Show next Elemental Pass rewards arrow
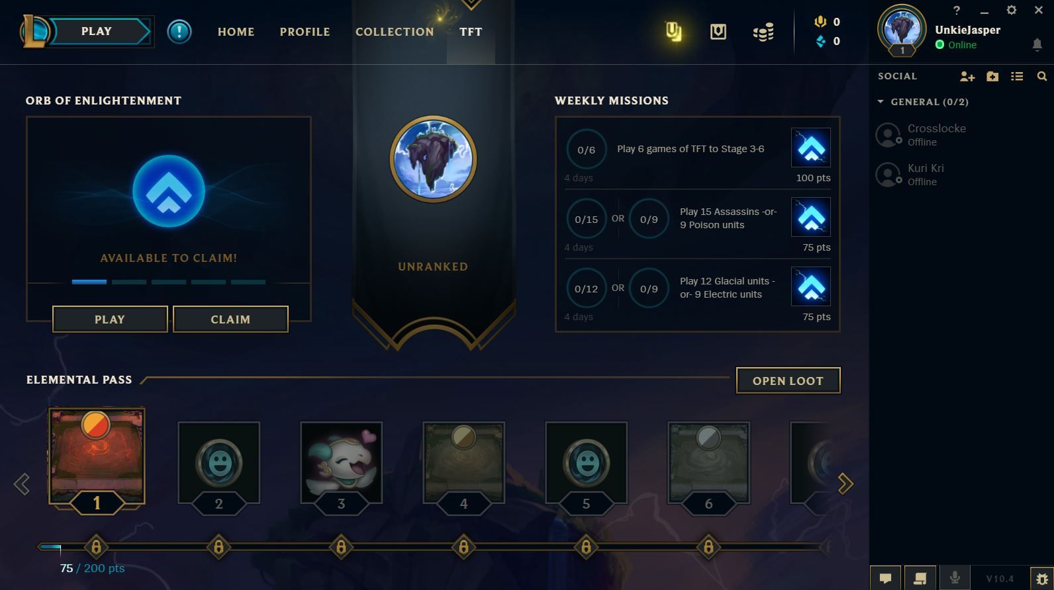This screenshot has width=1054, height=590. click(x=845, y=484)
